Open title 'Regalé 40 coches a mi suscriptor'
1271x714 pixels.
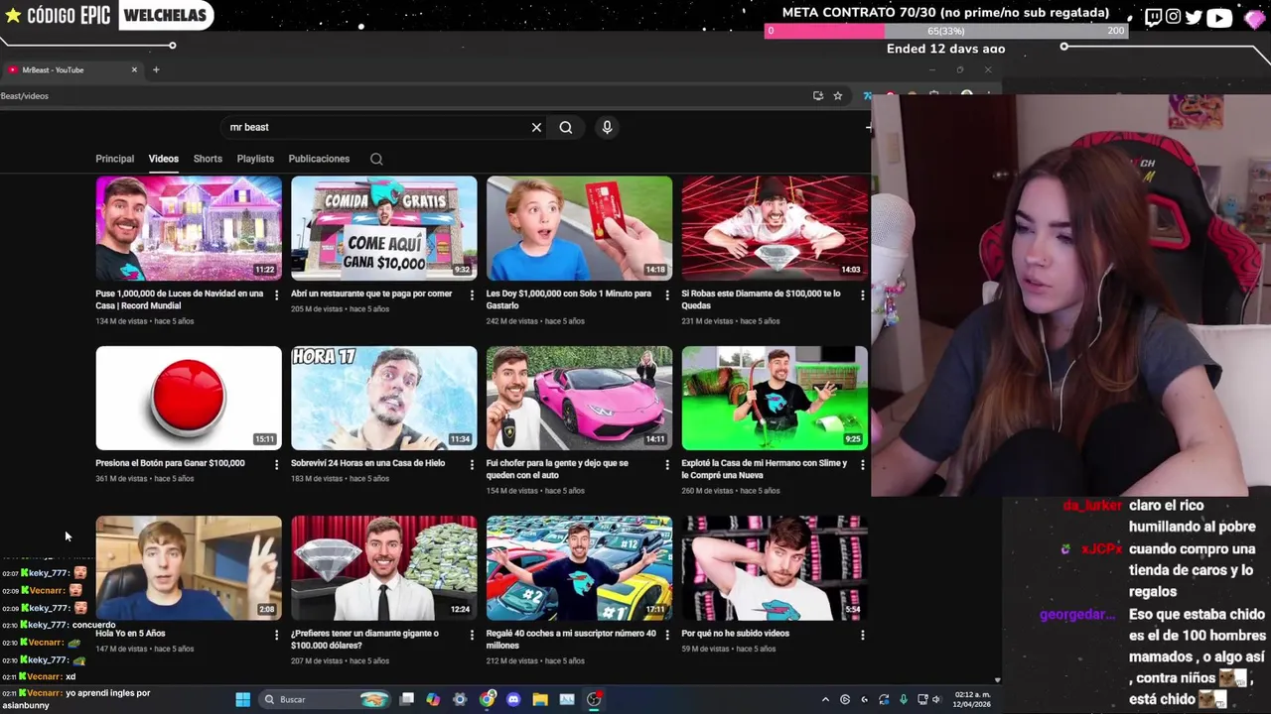click(x=571, y=639)
